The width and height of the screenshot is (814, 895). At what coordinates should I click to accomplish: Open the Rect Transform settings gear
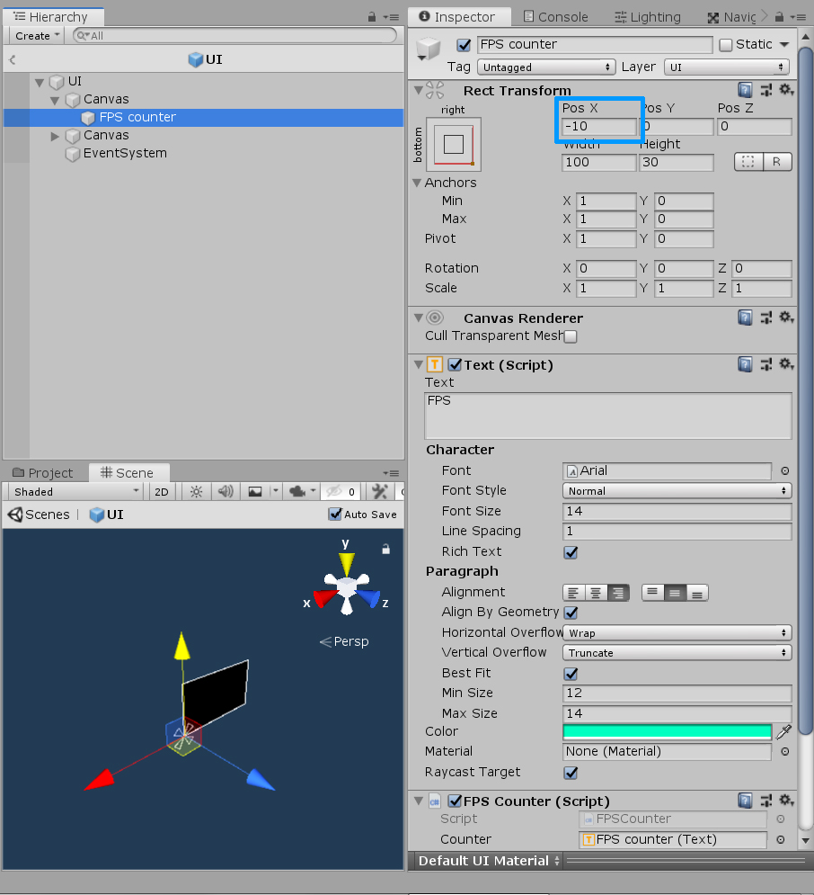tap(786, 90)
